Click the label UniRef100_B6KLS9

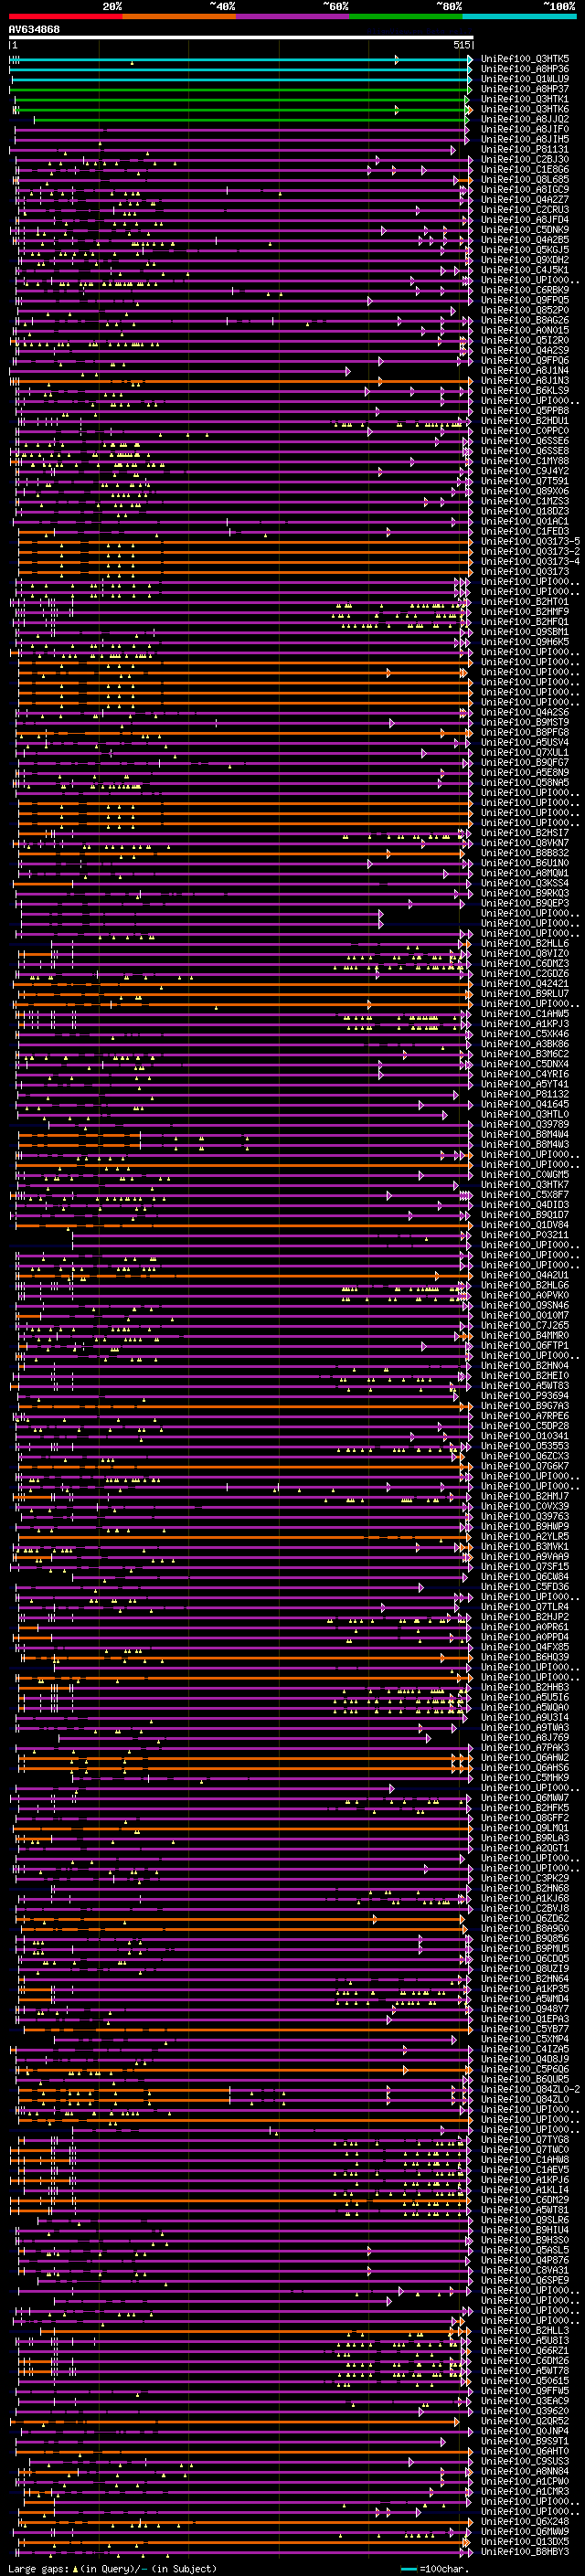tap(525, 391)
